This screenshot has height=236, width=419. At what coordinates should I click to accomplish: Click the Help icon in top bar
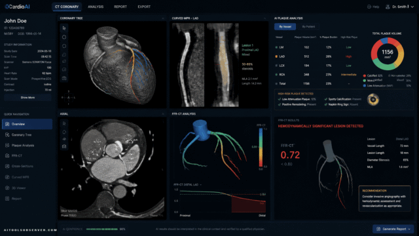pos(369,7)
